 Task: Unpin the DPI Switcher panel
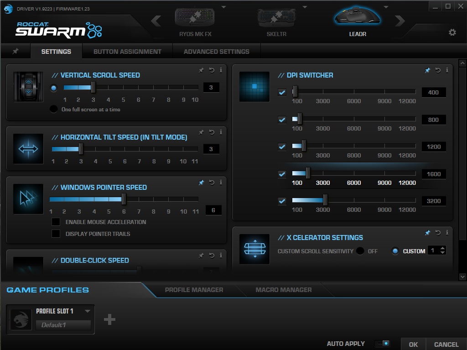(x=427, y=70)
